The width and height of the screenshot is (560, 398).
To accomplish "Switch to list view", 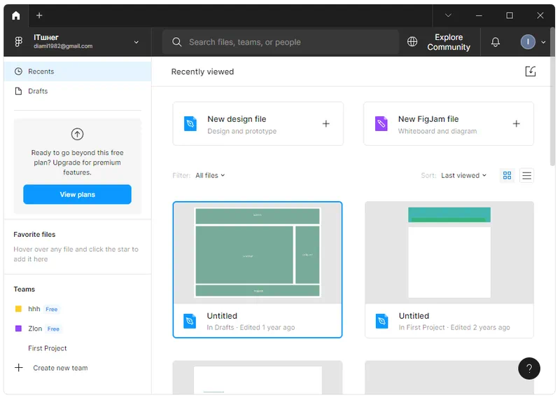I will pyautogui.click(x=526, y=176).
